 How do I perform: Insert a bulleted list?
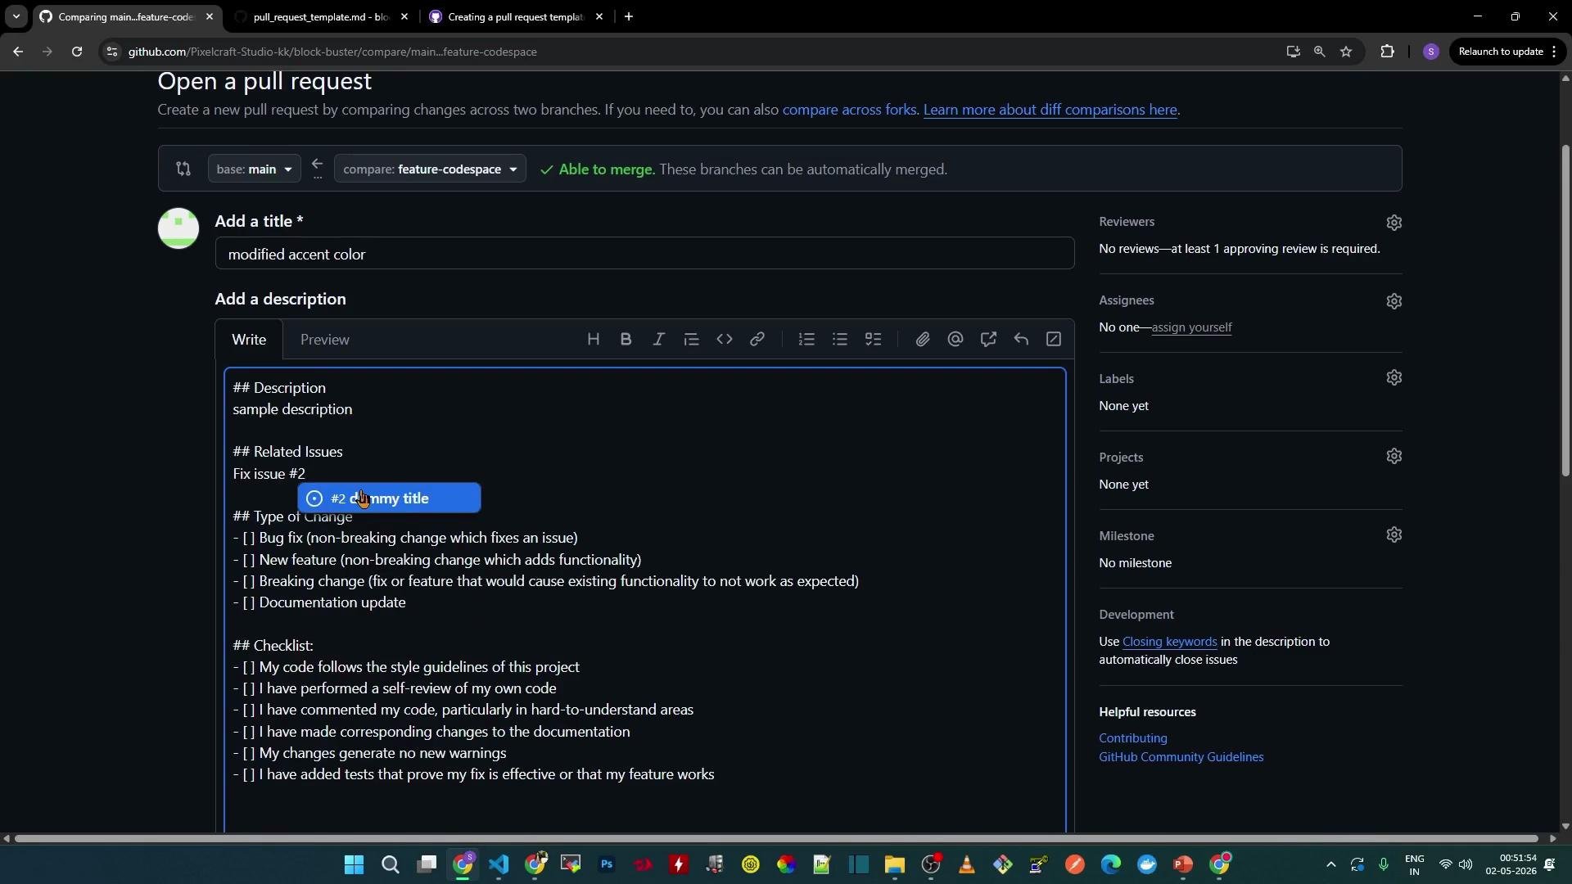840,340
